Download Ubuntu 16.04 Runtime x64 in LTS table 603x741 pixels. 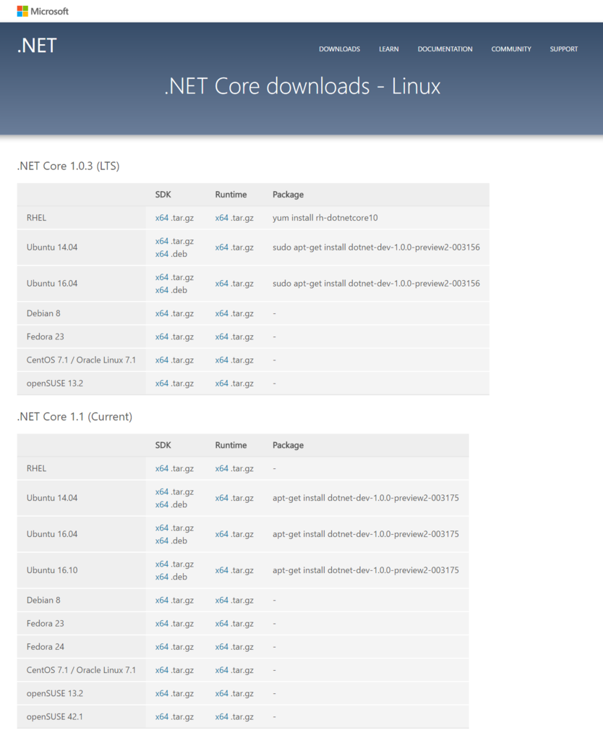[222, 284]
